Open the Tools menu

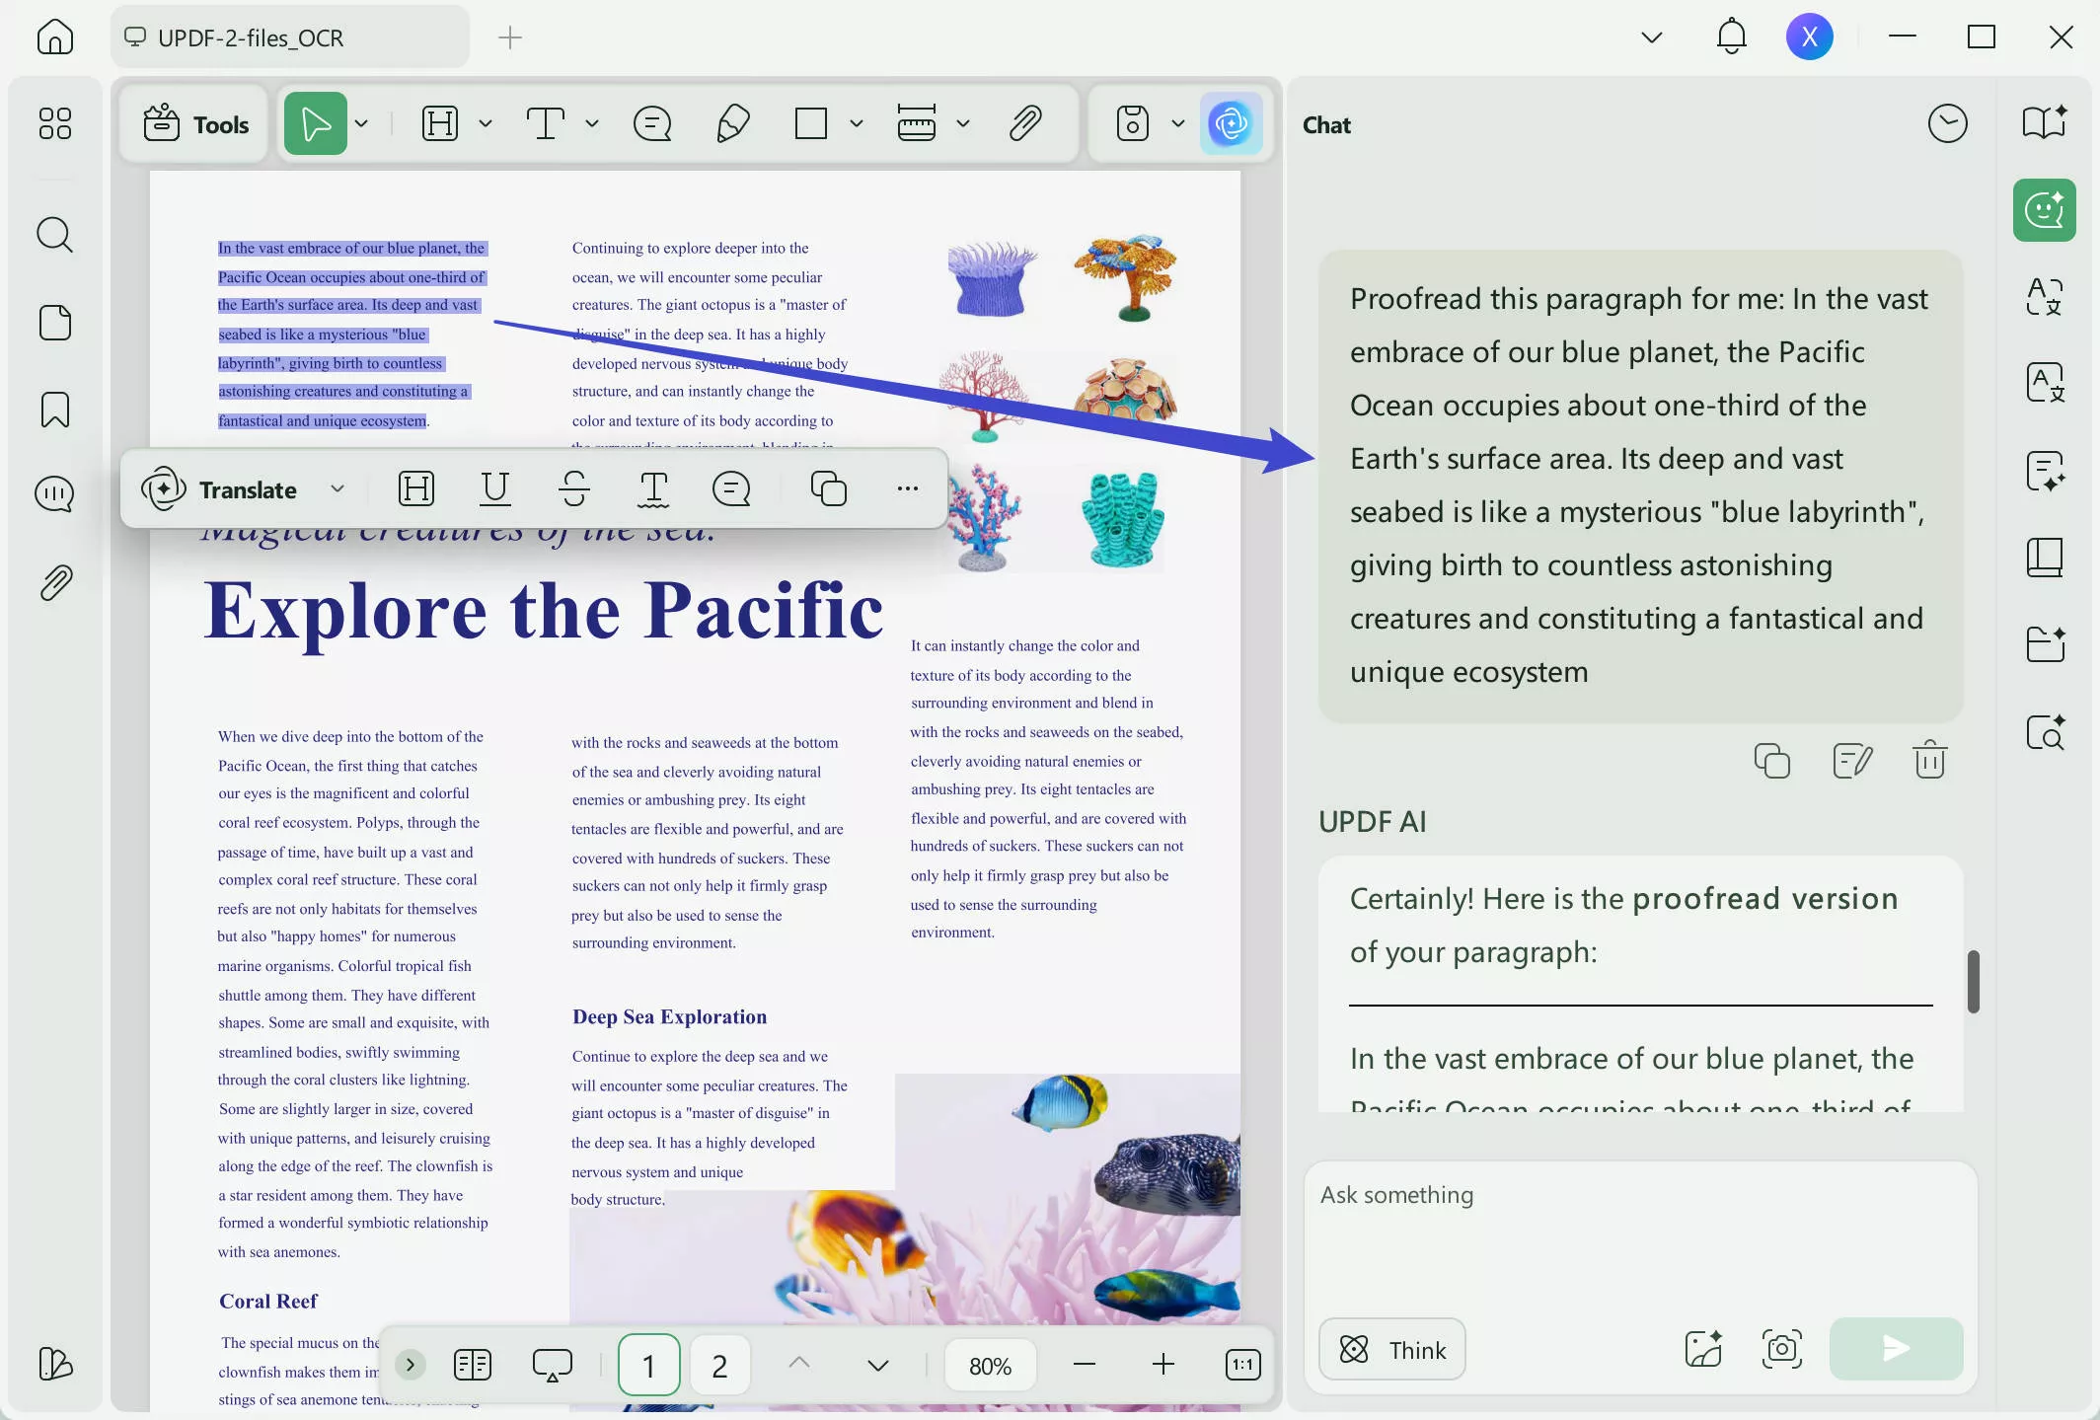(x=193, y=122)
